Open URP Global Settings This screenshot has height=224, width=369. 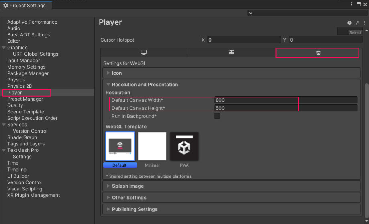tap(36, 54)
